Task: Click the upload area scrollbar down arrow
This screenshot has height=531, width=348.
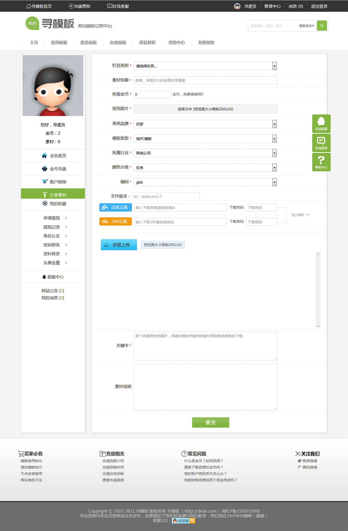Action: coord(318,326)
